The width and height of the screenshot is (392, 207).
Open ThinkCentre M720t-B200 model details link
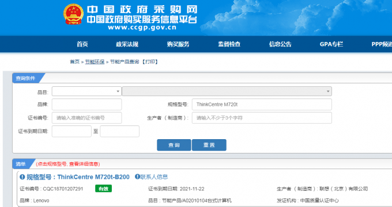coord(93,177)
